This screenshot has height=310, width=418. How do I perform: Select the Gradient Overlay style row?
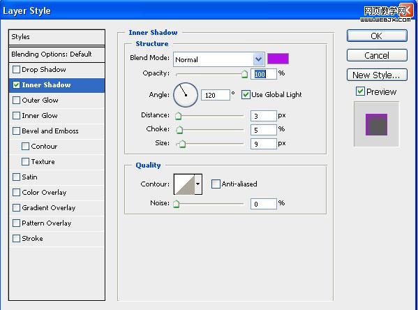point(57,208)
